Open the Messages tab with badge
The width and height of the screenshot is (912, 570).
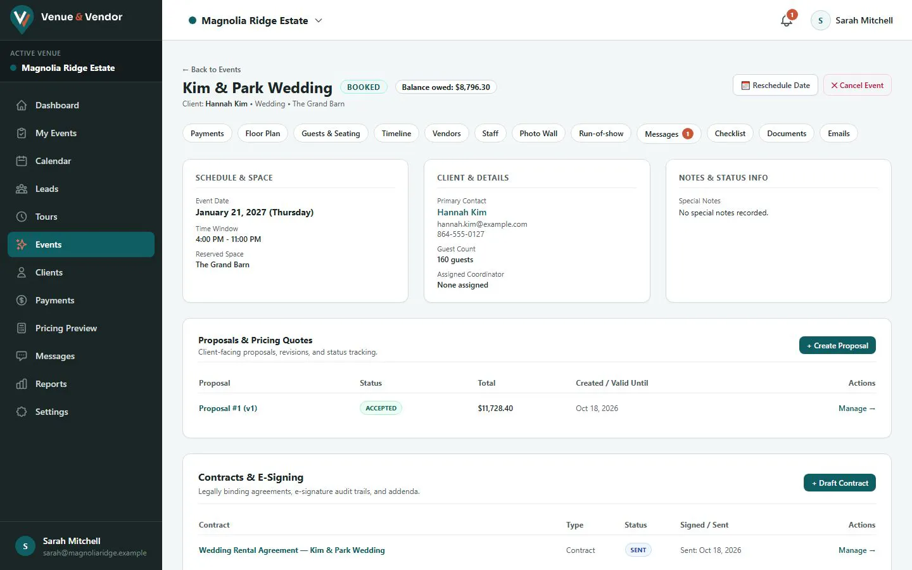coord(669,134)
